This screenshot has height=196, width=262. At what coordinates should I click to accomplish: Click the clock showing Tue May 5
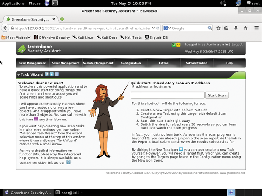[x=131, y=3]
